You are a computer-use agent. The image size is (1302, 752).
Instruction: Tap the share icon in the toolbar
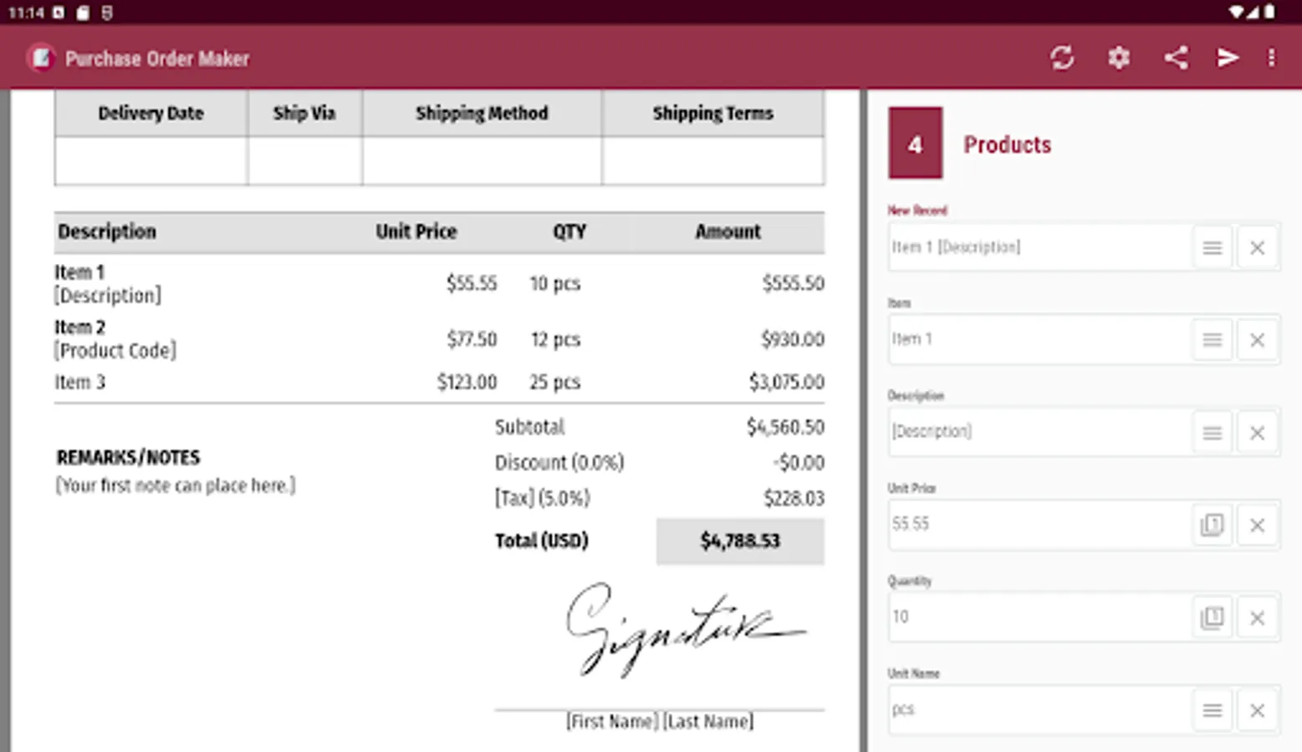click(x=1176, y=58)
